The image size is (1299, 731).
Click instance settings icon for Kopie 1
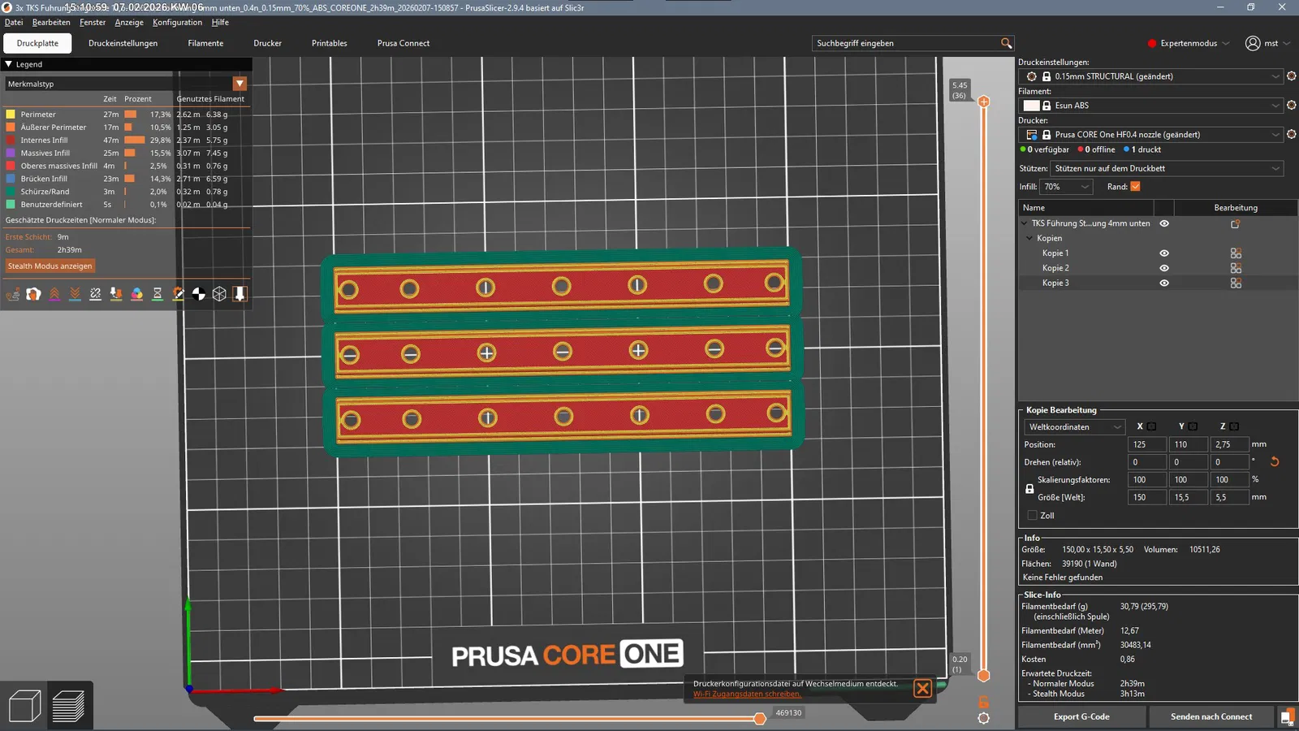click(x=1236, y=253)
